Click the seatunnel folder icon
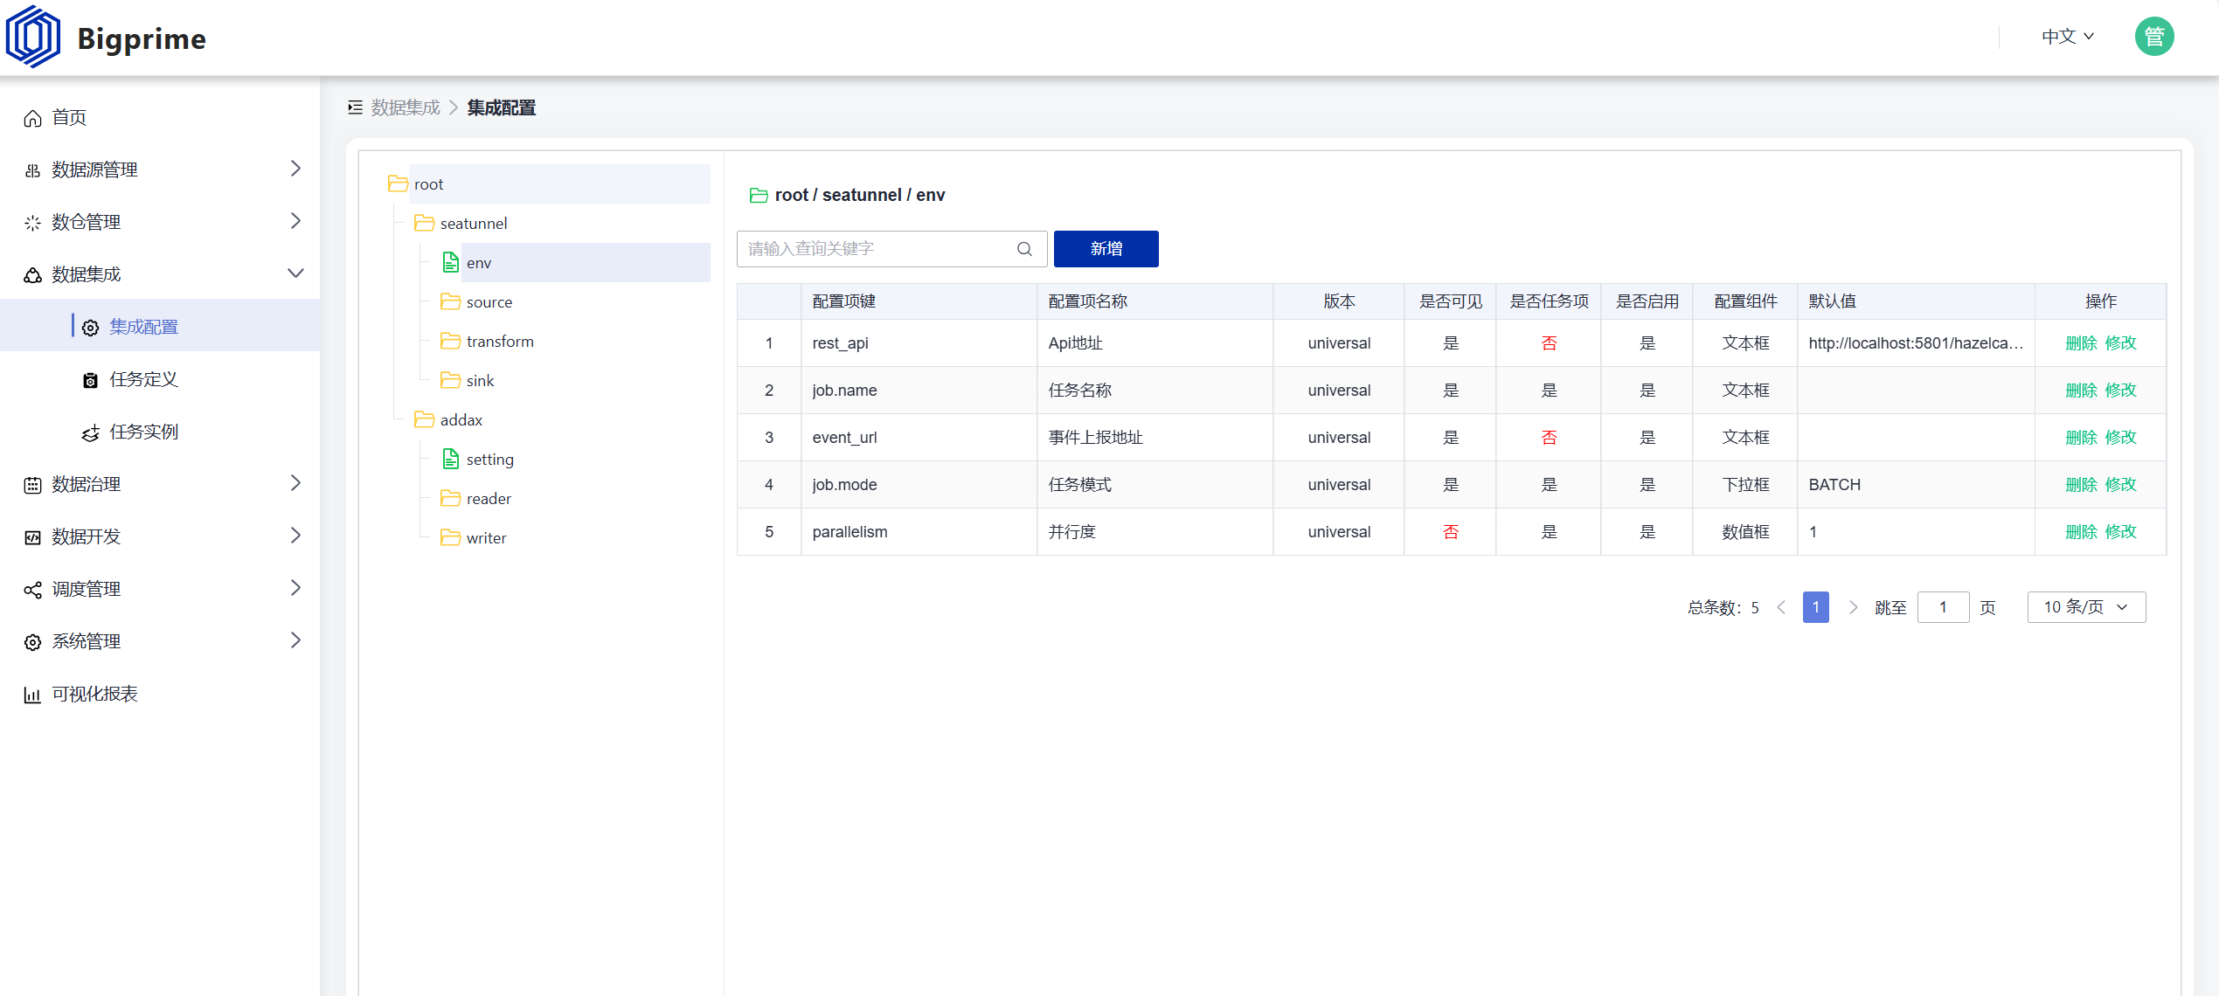 point(424,223)
